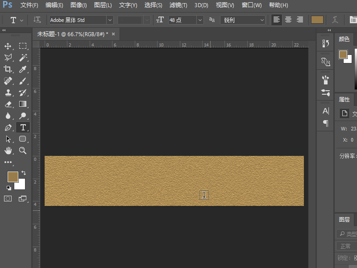Toggle Character and Paragraph panels

(353, 20)
